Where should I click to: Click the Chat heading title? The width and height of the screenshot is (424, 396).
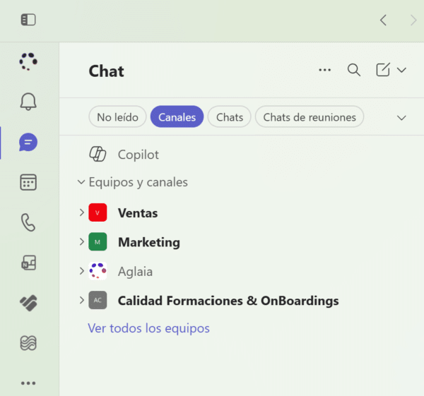pos(106,71)
